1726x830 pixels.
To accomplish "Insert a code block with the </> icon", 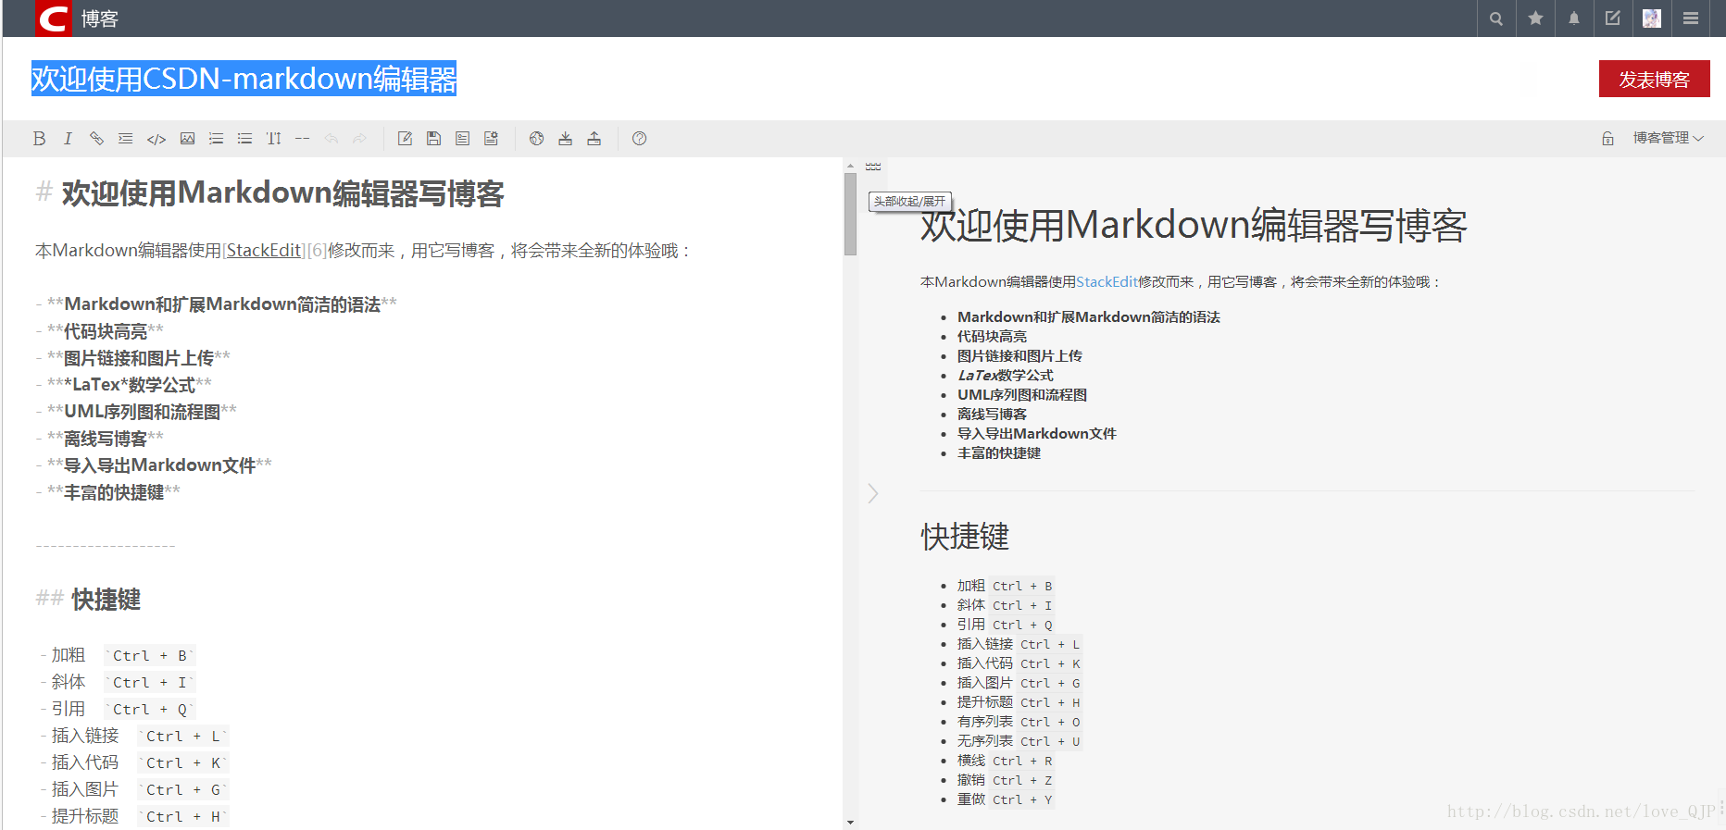I will pos(156,139).
